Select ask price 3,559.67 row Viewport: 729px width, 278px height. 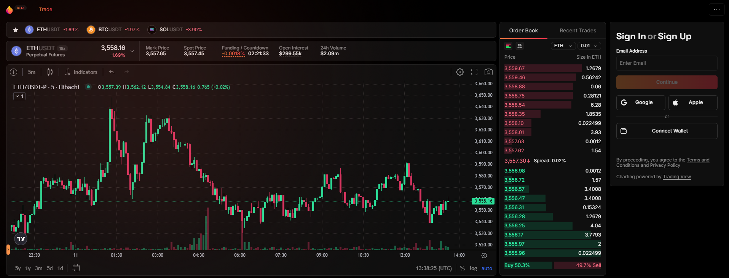[x=553, y=69]
